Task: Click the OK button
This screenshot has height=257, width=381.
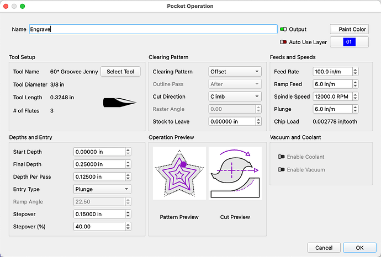Action: 359,248
